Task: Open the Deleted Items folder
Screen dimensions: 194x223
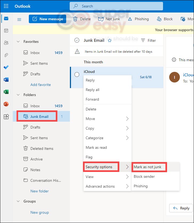Action: 41,148
